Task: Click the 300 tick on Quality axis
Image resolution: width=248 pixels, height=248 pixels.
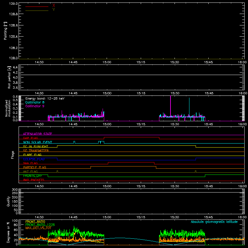Action: 15,190
